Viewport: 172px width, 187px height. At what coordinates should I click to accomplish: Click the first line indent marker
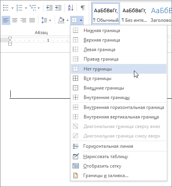[x=10, y=38]
